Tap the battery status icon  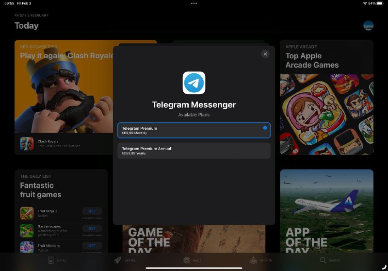tap(380, 3)
